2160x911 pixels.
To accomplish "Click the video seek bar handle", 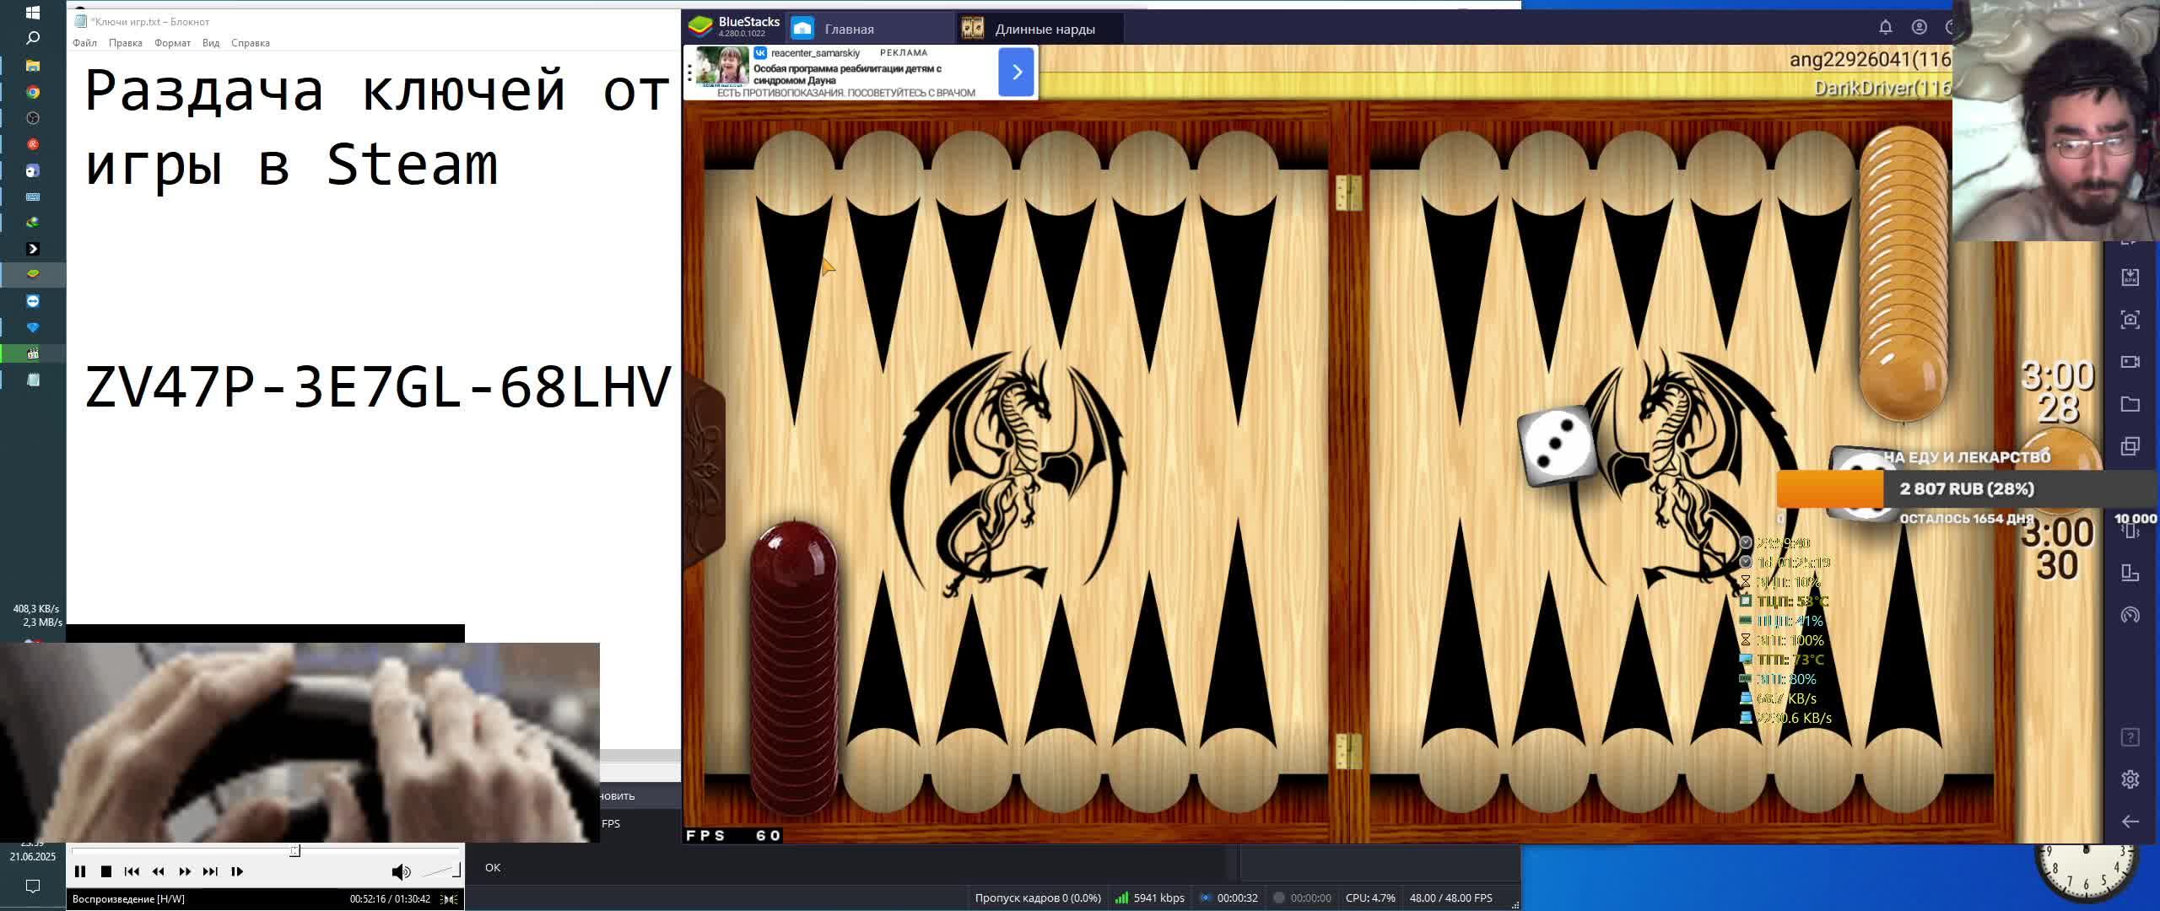I will (x=294, y=850).
